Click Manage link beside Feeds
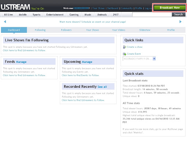 (x=21, y=62)
